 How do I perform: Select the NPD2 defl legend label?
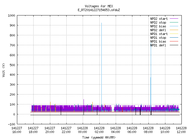(x=158, y=30)
